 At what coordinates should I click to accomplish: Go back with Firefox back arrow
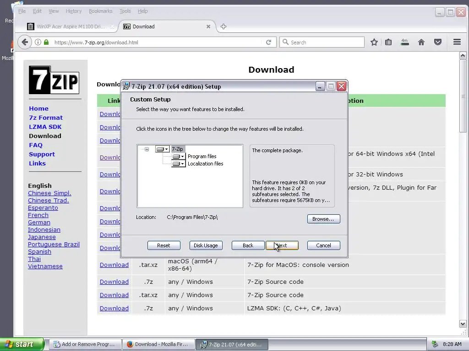click(x=25, y=42)
